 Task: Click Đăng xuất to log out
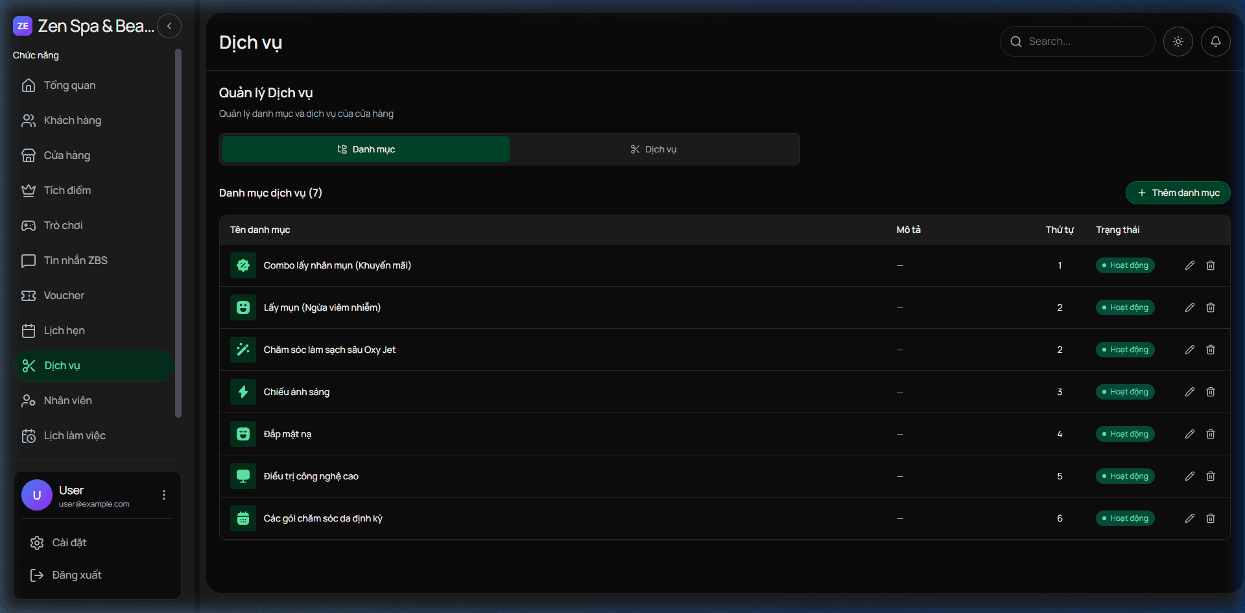pos(77,575)
